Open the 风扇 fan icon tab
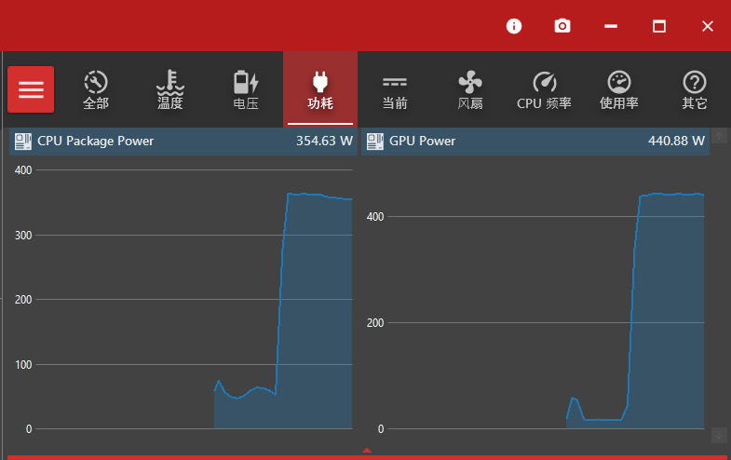The height and width of the screenshot is (460, 731). pos(470,89)
